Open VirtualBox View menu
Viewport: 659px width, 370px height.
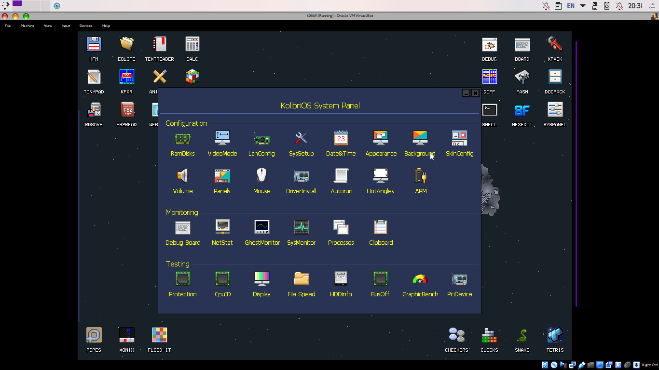click(48, 26)
